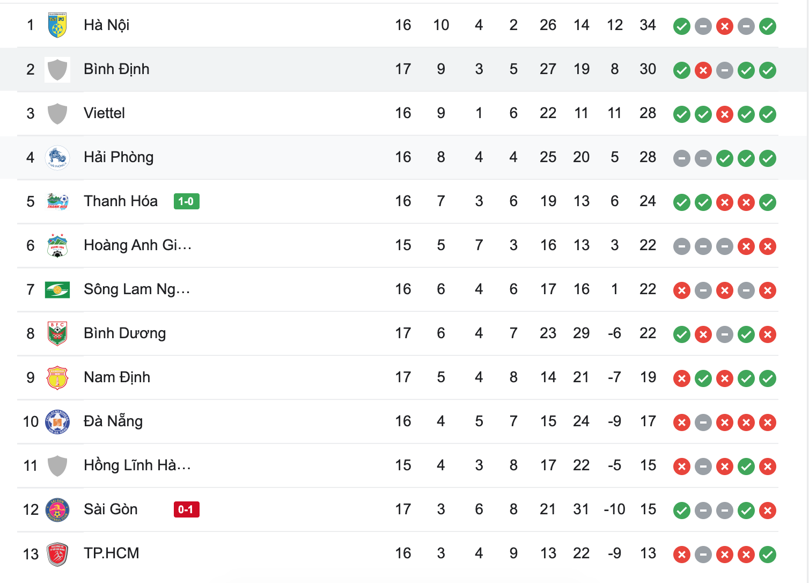This screenshot has width=809, height=583.
Task: Click Viettel's red loss form icon
Action: pyautogui.click(x=725, y=114)
